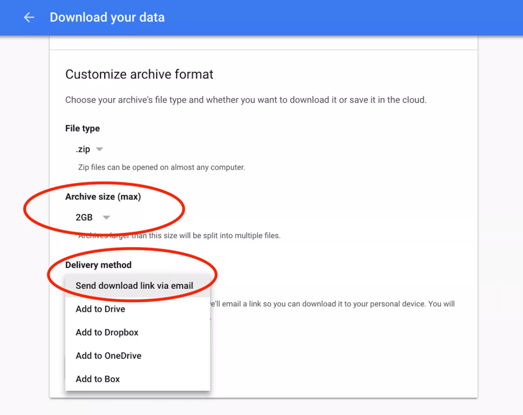Click the 2GB archive size value
523x415 pixels.
click(84, 217)
